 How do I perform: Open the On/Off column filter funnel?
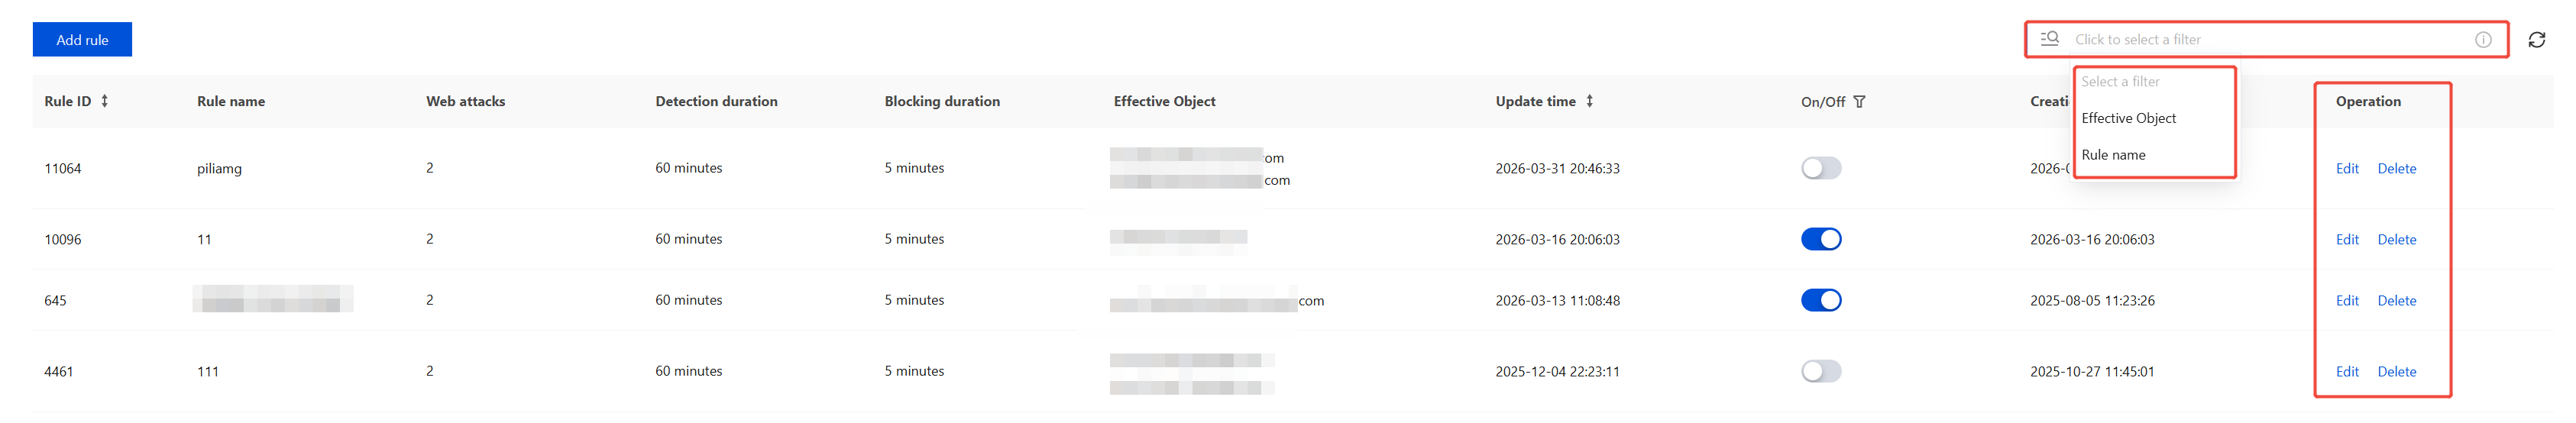click(1859, 102)
